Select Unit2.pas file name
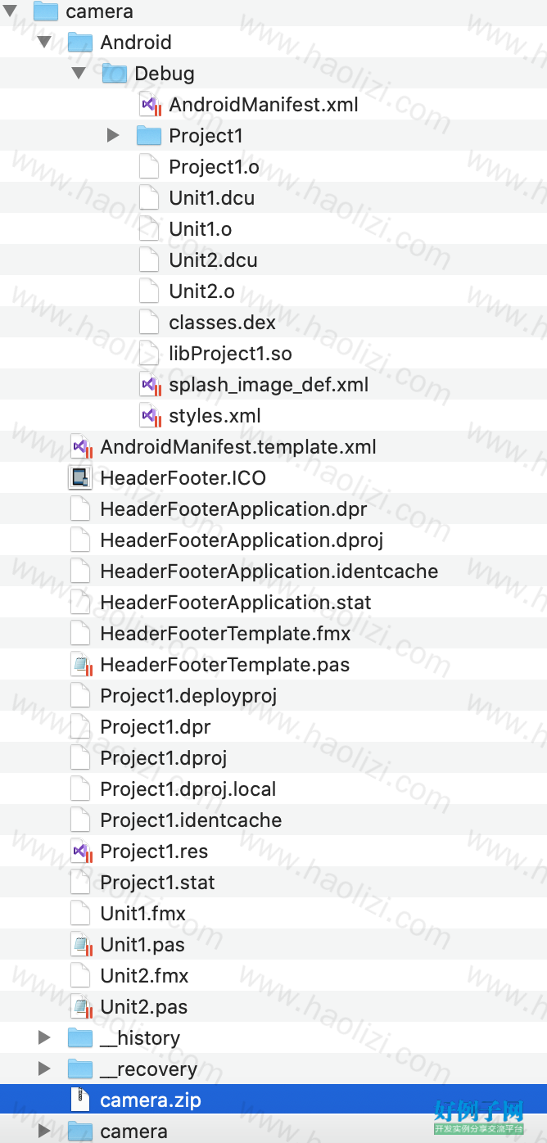The height and width of the screenshot is (1143, 547). tap(144, 1007)
